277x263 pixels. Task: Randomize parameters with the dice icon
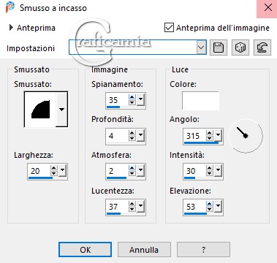pyautogui.click(x=240, y=47)
